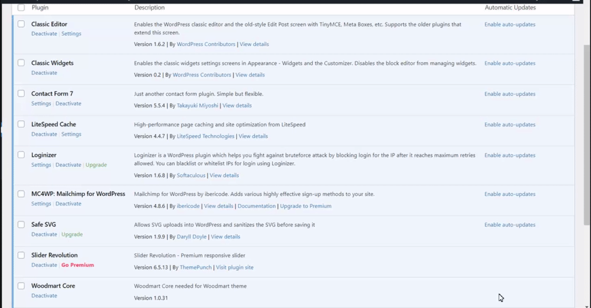591x308 pixels.
Task: Open Loginizer Settings
Action: (x=41, y=165)
